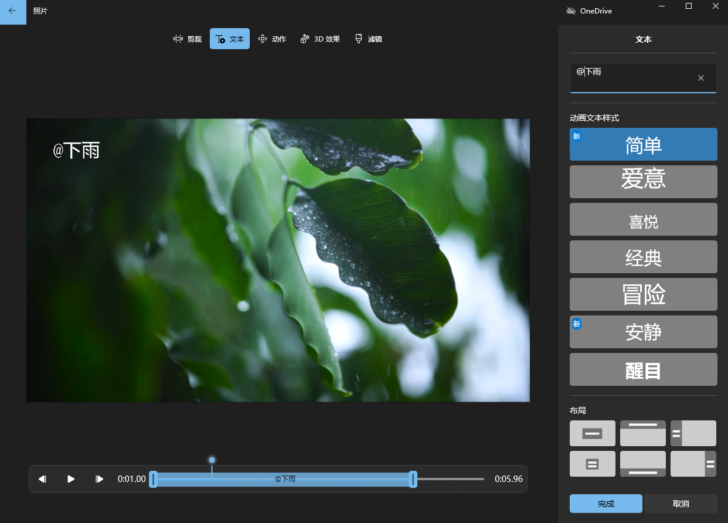This screenshot has height=523, width=728.
Task: Confirm changes with 完成
Action: click(606, 504)
